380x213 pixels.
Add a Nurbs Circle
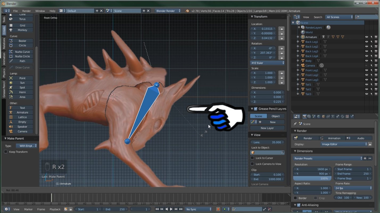point(21,56)
